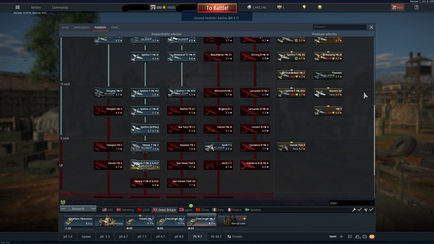The width and height of the screenshot is (434, 244).
Task: Select the Tempest Mk V card
Action: tap(108, 93)
